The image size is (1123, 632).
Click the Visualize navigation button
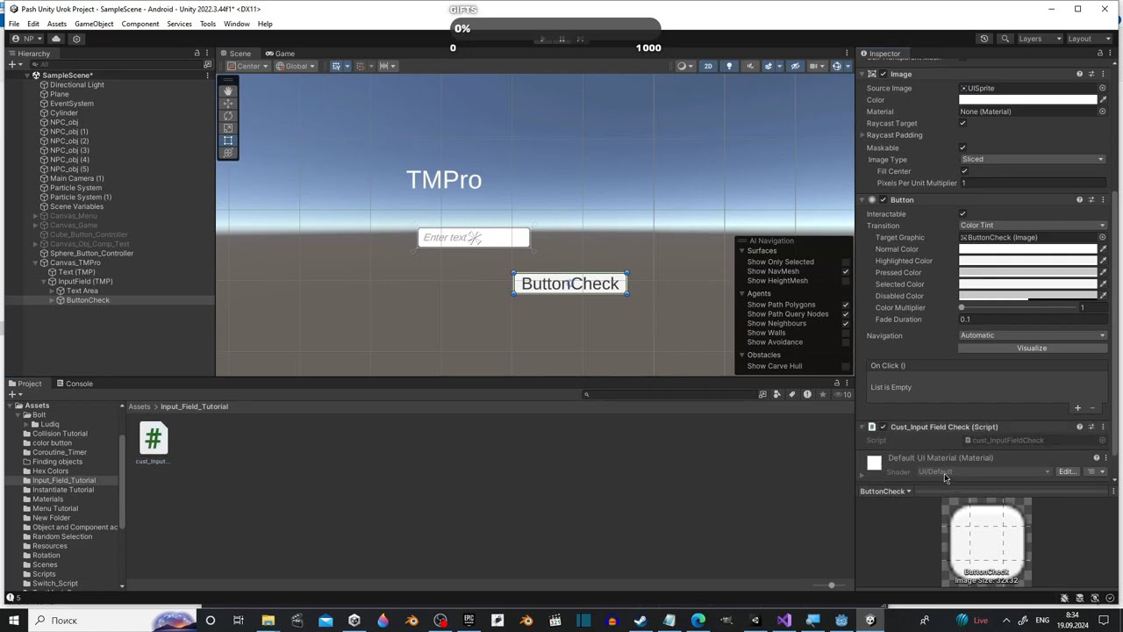[x=1032, y=348]
